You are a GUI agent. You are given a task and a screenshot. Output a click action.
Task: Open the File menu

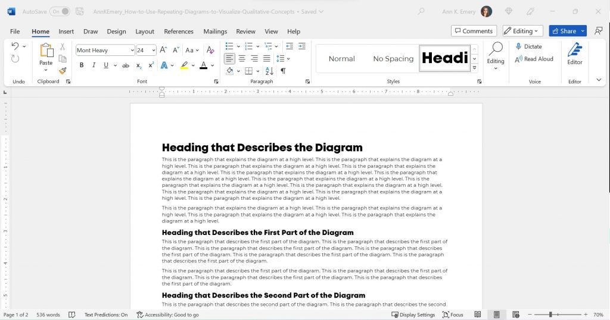[x=15, y=32]
